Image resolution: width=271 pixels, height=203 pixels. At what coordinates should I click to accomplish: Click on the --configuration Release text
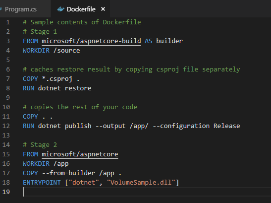click(196, 126)
